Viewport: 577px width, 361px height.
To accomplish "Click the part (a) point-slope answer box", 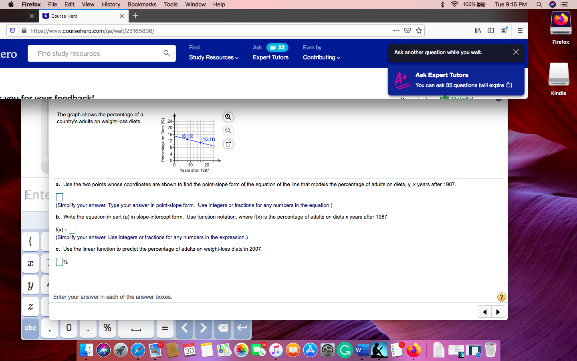I will pos(59,197).
